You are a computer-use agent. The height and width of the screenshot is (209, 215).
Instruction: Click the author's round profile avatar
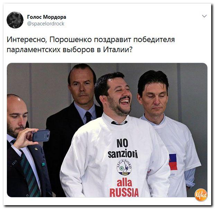15,20
